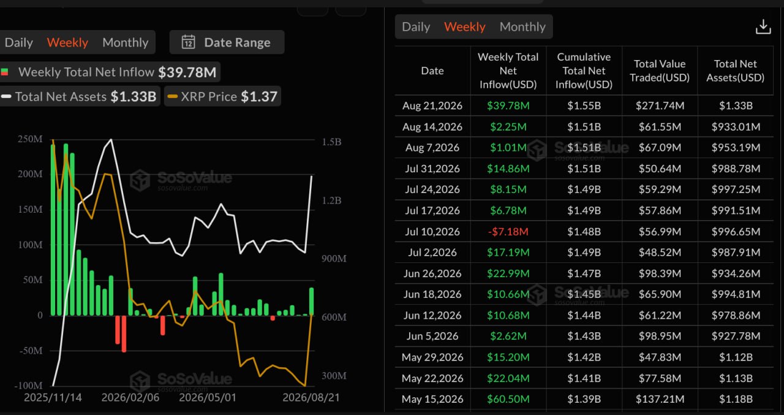Switch chart view to Daily

point(18,42)
